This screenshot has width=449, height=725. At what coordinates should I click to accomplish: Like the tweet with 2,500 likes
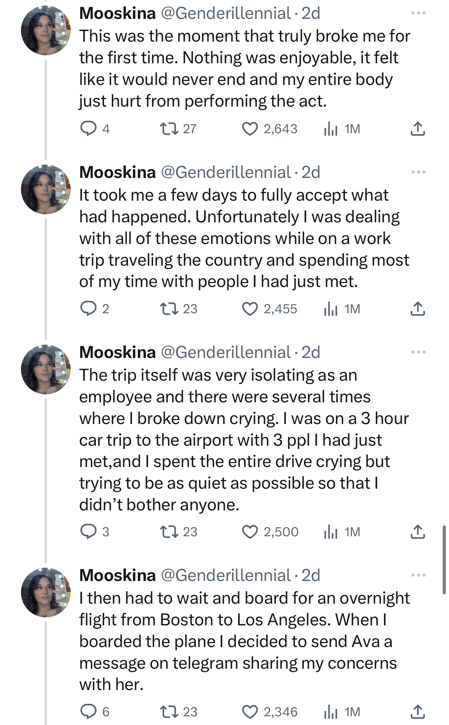(250, 532)
